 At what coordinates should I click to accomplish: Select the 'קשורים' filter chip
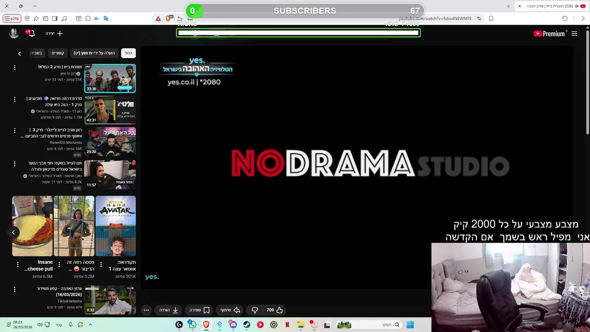point(58,53)
